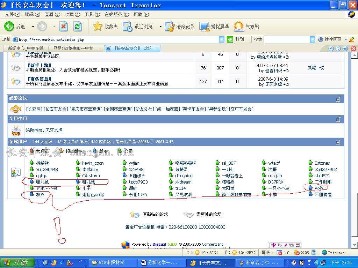Switch to 分析化学 Word document taskbar item

[x=162, y=263]
